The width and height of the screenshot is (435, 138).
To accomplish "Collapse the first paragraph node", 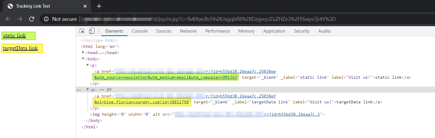I will [x=87, y=65].
